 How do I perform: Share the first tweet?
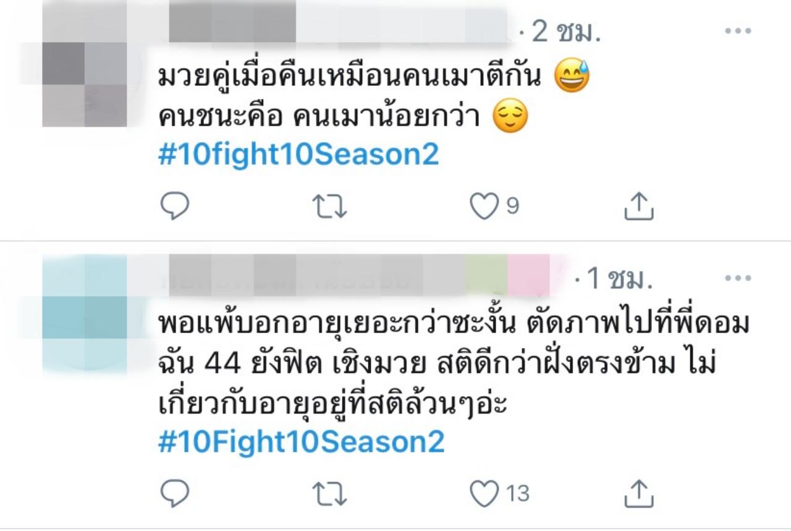tap(638, 206)
